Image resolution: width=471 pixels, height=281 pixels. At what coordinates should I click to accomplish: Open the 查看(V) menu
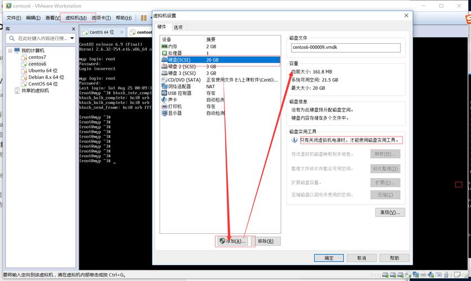[52, 18]
